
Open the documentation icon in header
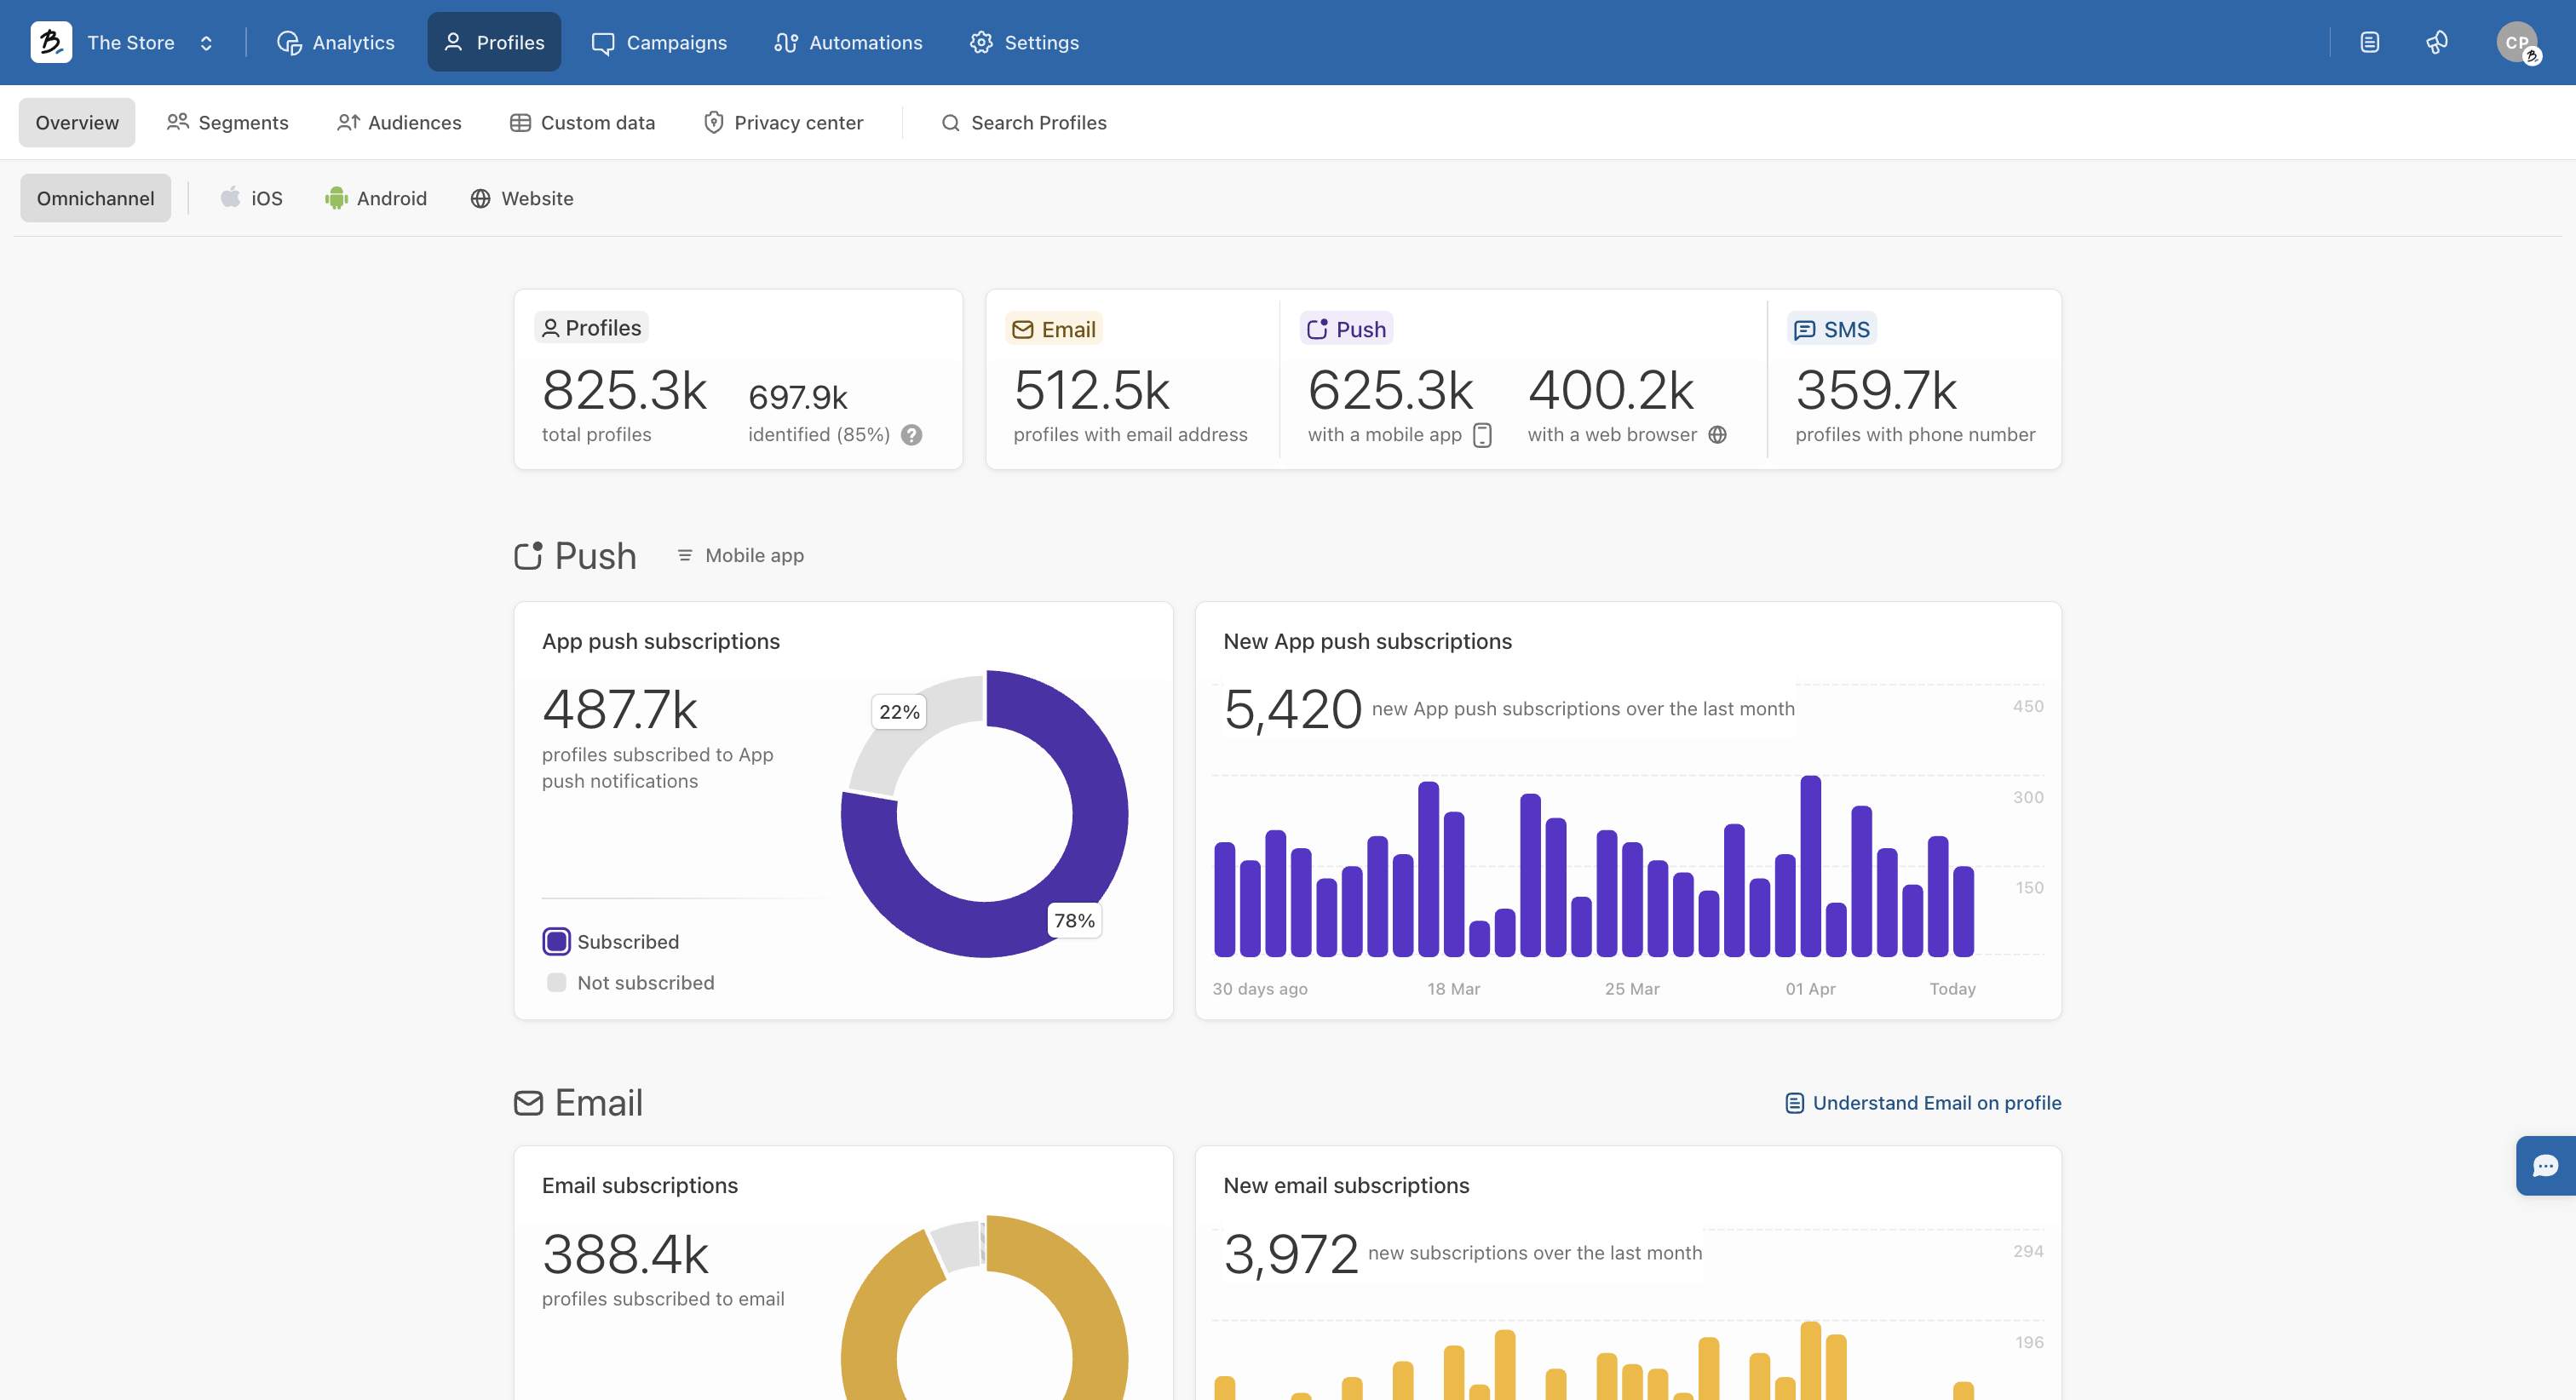click(x=2369, y=42)
